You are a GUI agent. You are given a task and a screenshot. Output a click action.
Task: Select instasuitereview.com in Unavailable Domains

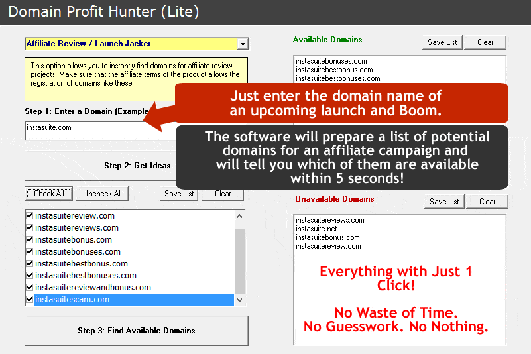click(x=328, y=247)
